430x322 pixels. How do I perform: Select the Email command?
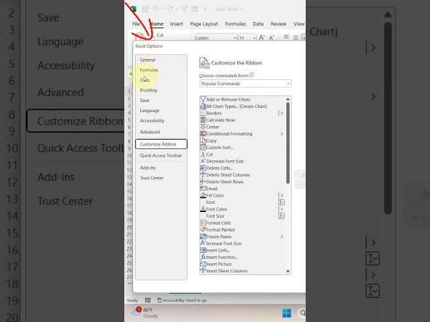[x=212, y=189]
